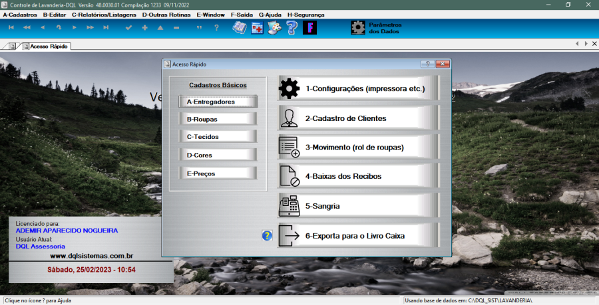Open 2-Cadastro de Clientes
599x305 pixels.
pos(358,118)
